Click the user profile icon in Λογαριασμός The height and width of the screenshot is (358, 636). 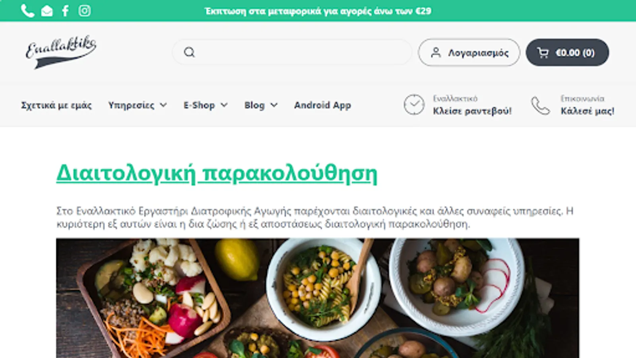click(x=436, y=53)
